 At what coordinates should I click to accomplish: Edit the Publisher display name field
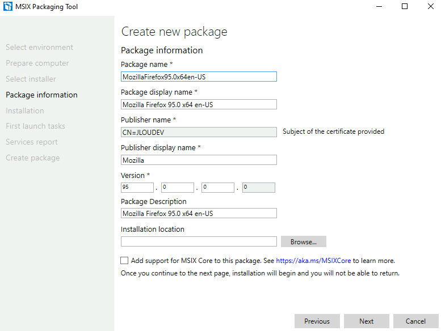[x=199, y=160]
